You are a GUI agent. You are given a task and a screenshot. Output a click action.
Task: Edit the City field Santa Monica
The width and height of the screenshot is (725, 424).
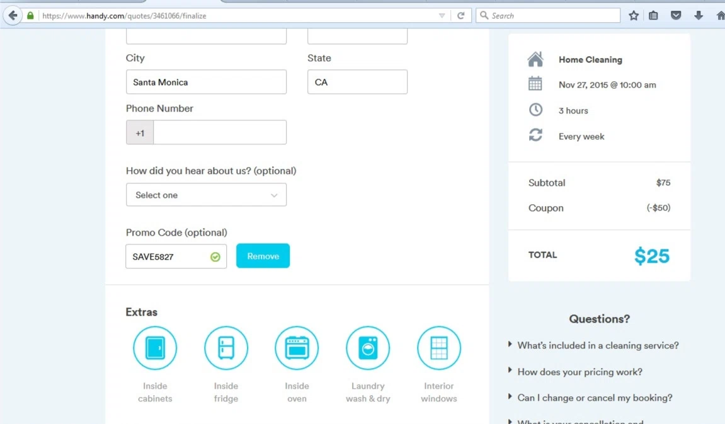(206, 82)
